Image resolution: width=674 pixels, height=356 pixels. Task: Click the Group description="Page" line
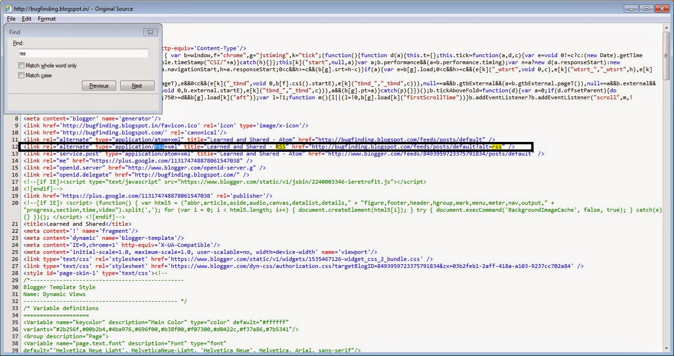coord(66,336)
